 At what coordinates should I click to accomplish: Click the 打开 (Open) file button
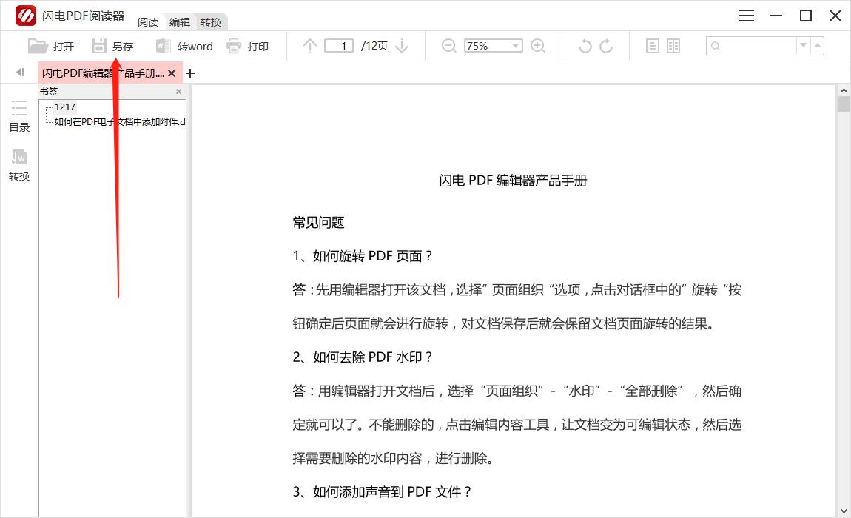(51, 47)
